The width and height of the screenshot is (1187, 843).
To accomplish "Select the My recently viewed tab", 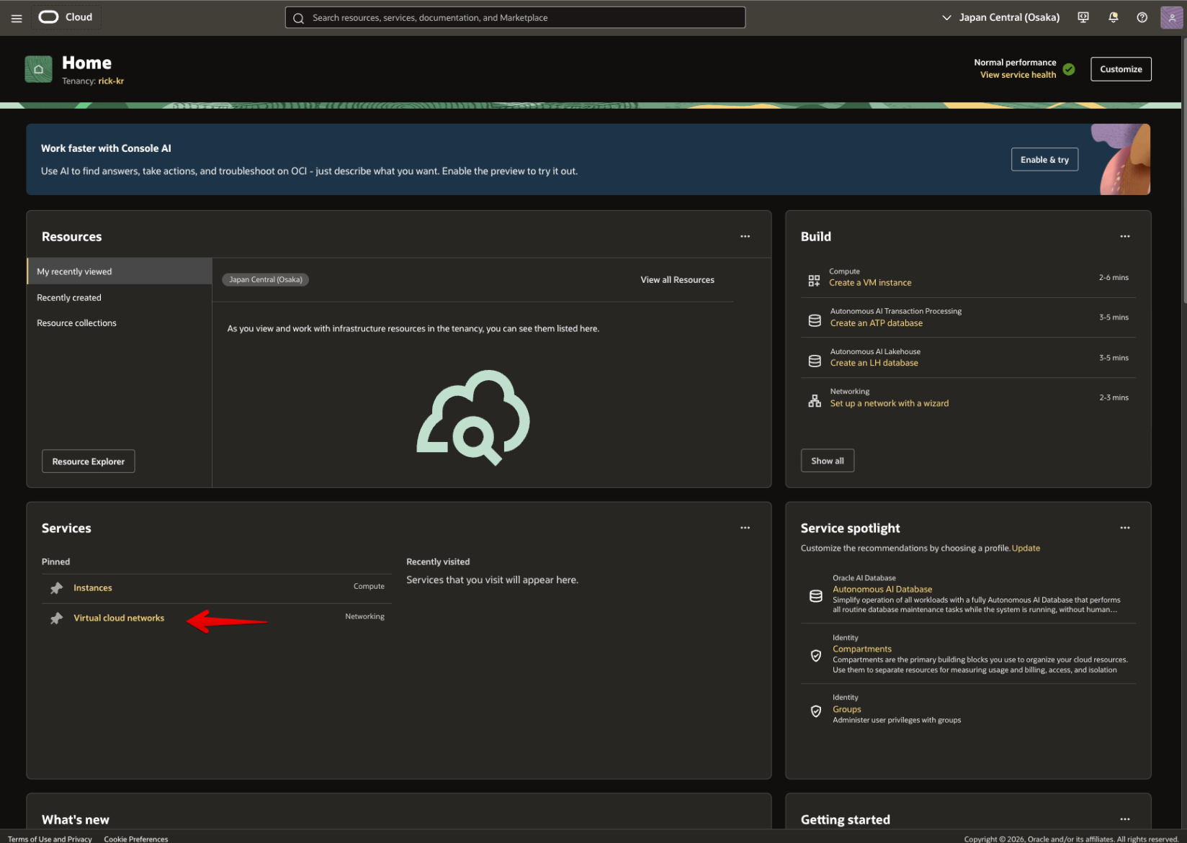I will point(120,271).
